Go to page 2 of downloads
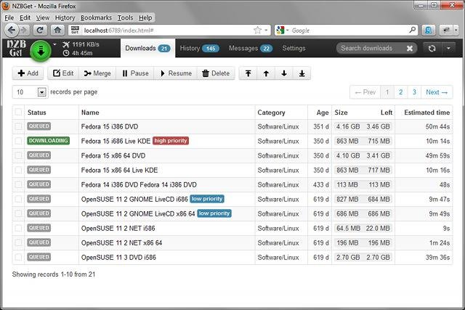 pos(400,92)
